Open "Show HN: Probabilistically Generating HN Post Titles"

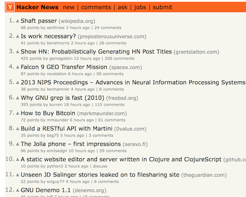pos(96,52)
